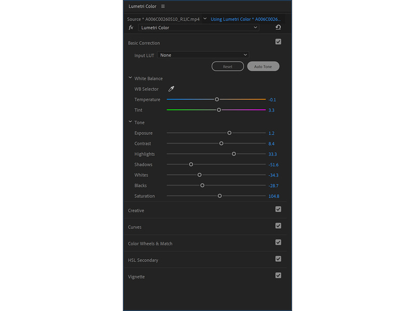Collapse the Tone section
The width and height of the screenshot is (415, 311).
pyautogui.click(x=130, y=122)
